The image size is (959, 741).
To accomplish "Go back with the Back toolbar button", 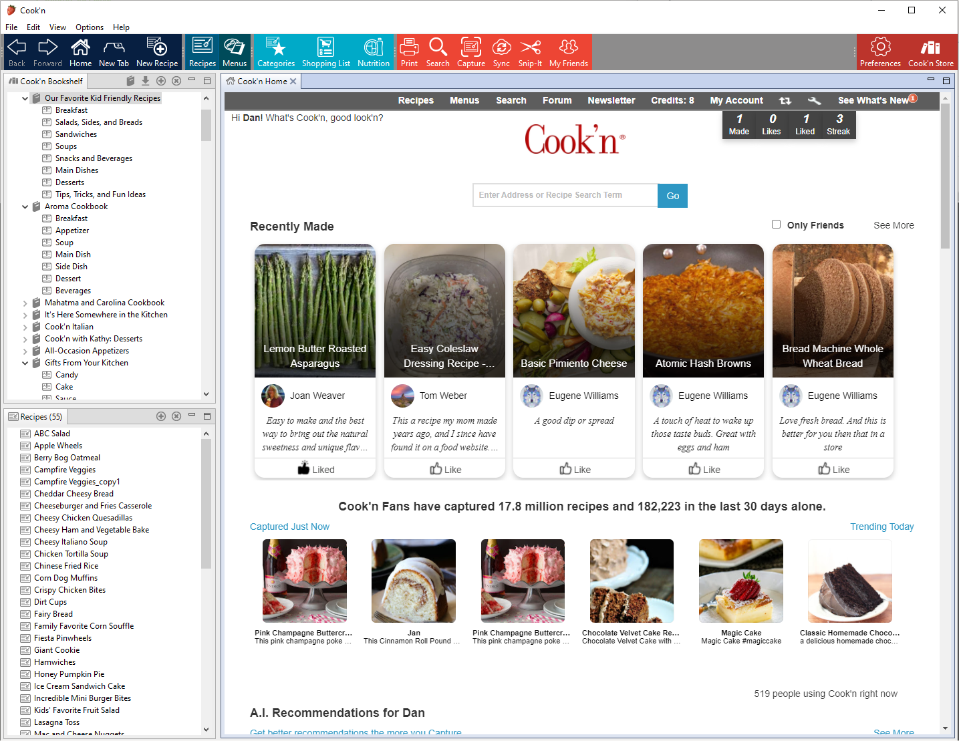I will [17, 52].
